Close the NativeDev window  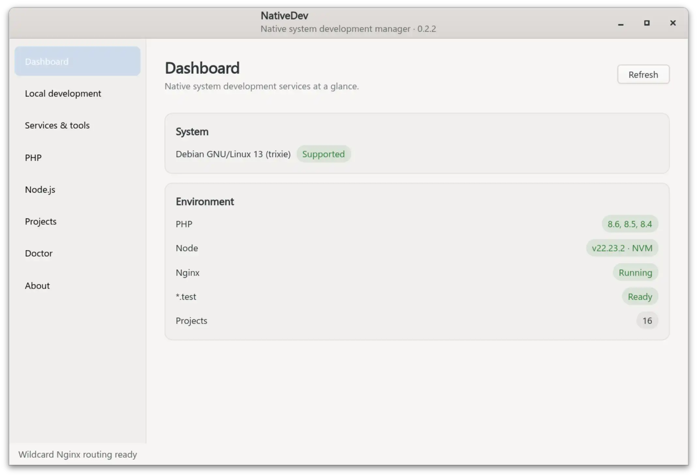[673, 23]
